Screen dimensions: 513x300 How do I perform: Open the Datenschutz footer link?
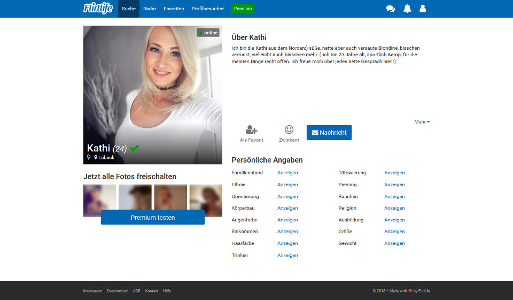(x=117, y=291)
